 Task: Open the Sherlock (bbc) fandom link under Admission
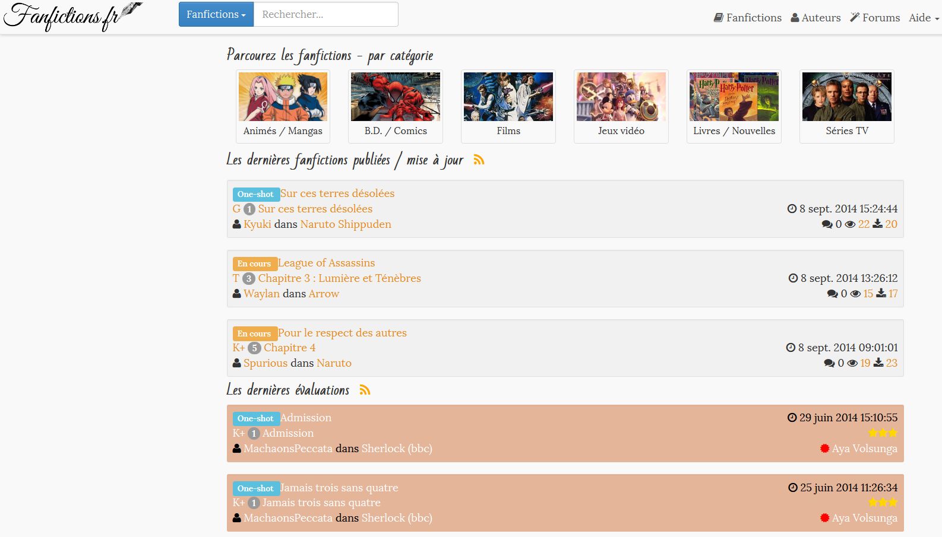pyautogui.click(x=397, y=449)
